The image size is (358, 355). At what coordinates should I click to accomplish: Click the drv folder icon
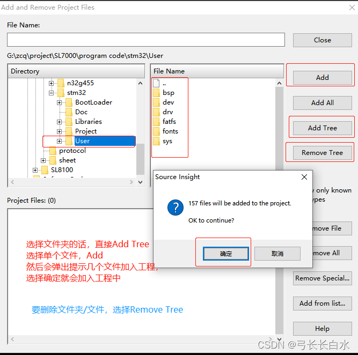tap(156, 112)
